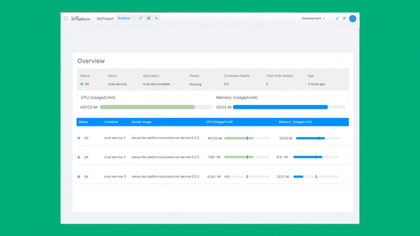Click the Container column header

pyautogui.click(x=111, y=122)
